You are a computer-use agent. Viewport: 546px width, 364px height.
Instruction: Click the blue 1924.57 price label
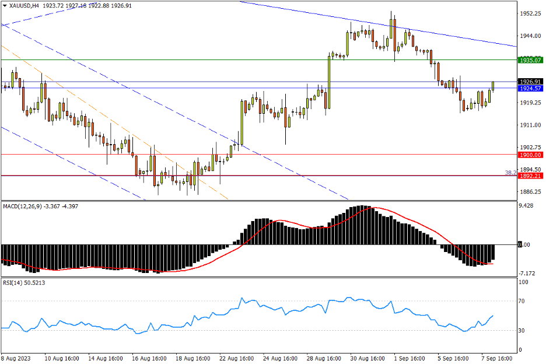pyautogui.click(x=530, y=89)
